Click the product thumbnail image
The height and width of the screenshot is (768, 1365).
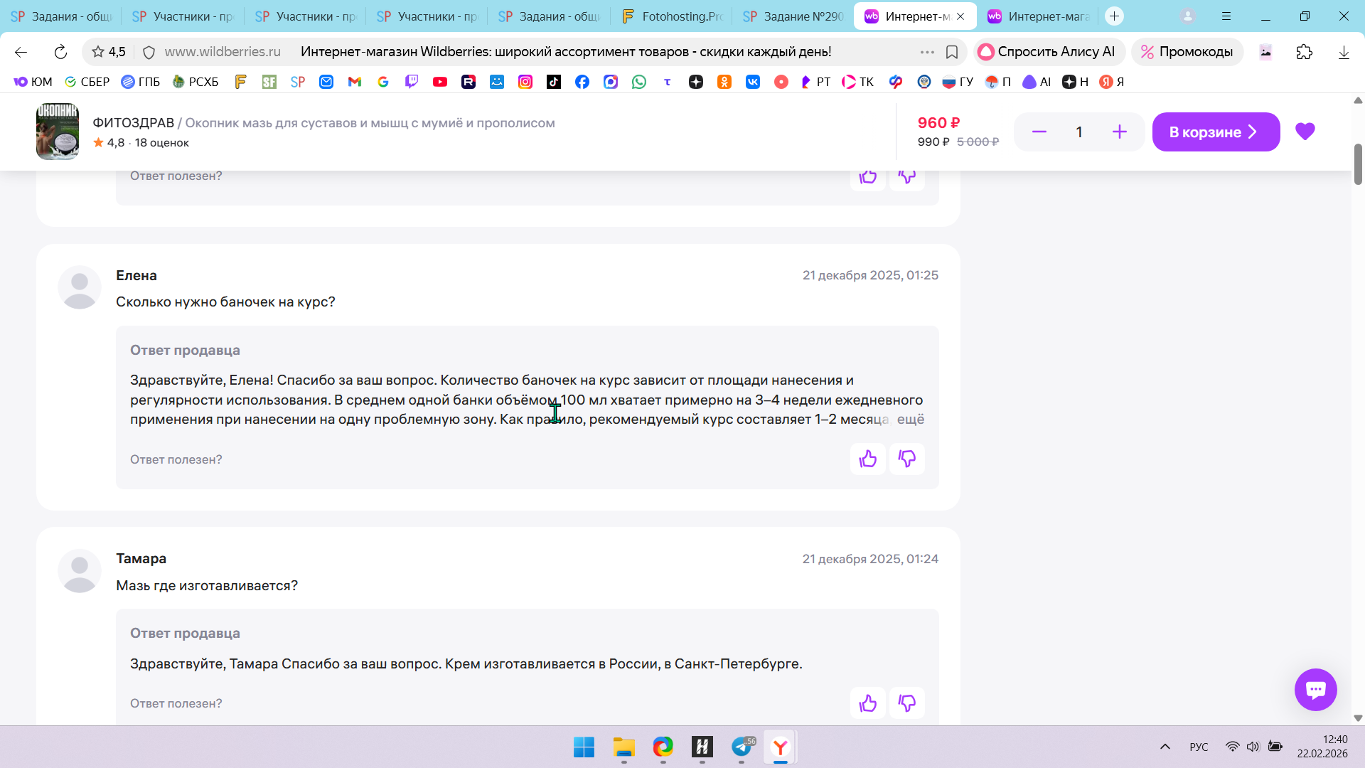coord(58,132)
